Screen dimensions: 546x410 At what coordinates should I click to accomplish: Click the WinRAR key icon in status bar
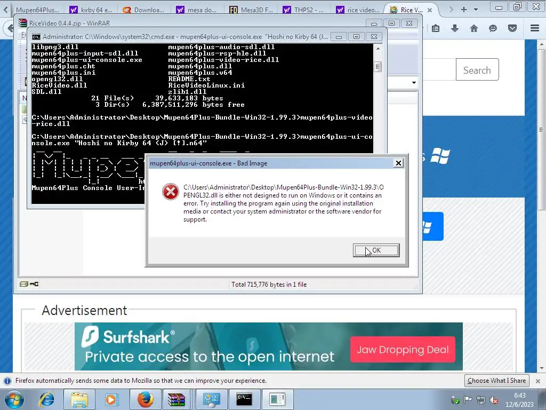click(x=34, y=284)
